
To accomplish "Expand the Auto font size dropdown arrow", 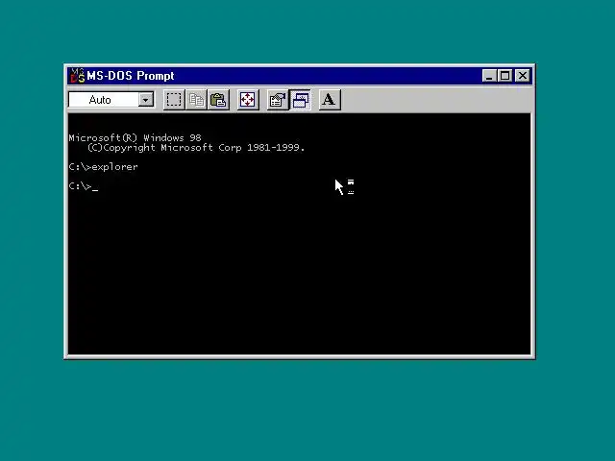I will pyautogui.click(x=145, y=100).
